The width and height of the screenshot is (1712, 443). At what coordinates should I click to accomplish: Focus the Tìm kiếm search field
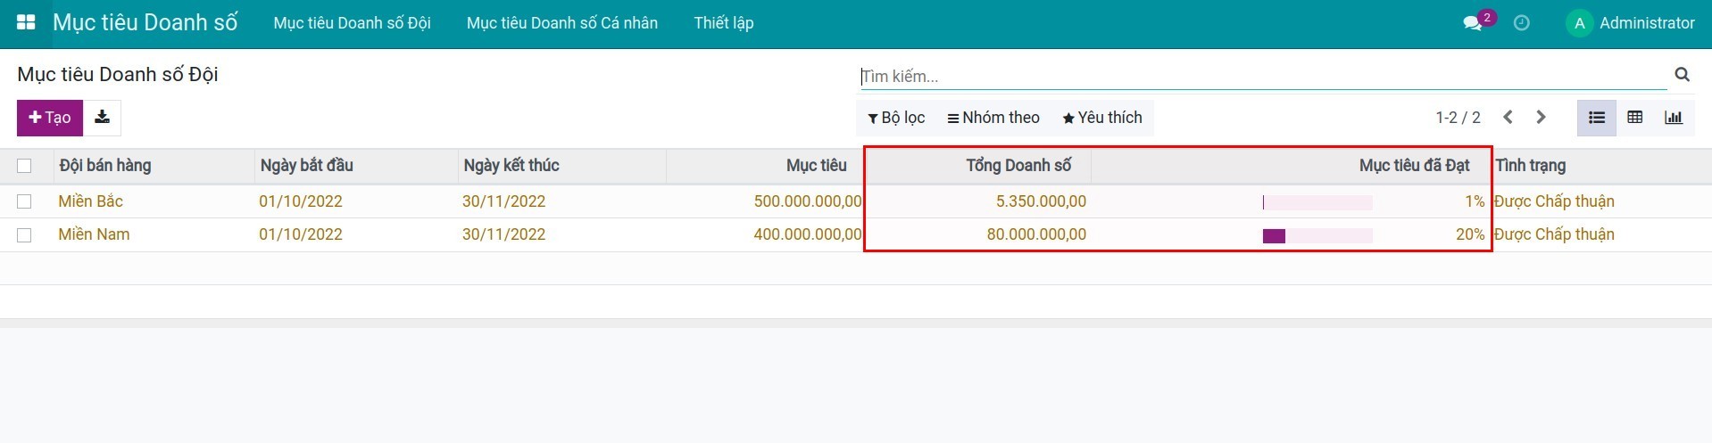1263,77
